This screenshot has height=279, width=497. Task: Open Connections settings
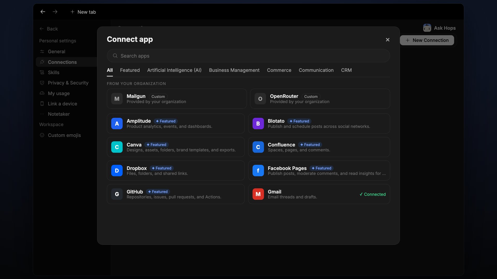(x=67, y=62)
